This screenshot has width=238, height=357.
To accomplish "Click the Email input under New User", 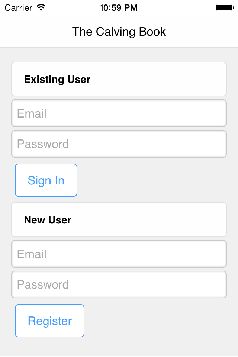I will pyautogui.click(x=119, y=254).
